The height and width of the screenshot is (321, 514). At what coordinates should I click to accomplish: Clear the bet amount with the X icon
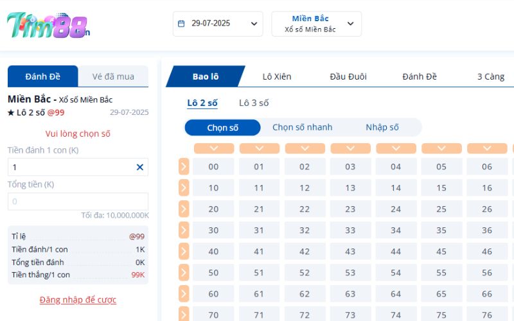(x=139, y=167)
